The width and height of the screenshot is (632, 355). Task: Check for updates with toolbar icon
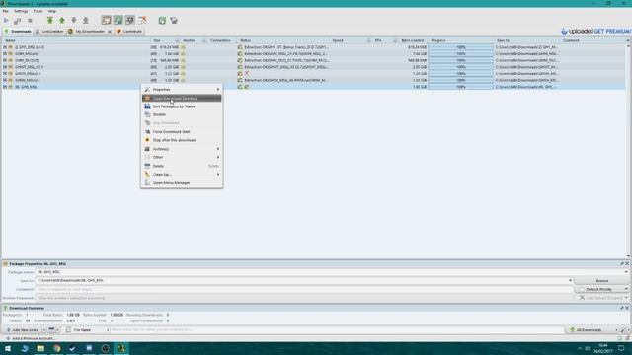click(x=174, y=20)
